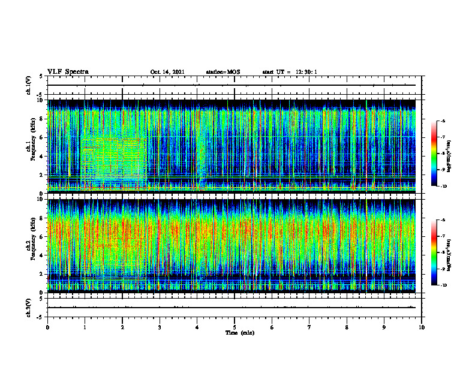Click the 'ch.1(V)' axis label

(29, 85)
